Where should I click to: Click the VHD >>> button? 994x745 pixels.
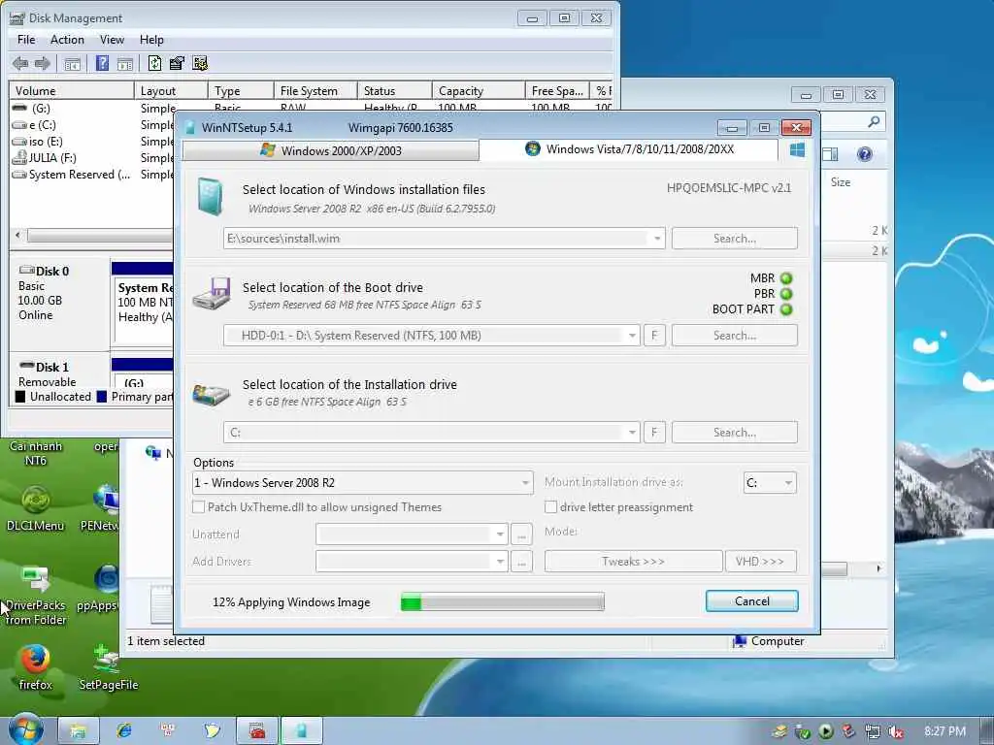(761, 562)
